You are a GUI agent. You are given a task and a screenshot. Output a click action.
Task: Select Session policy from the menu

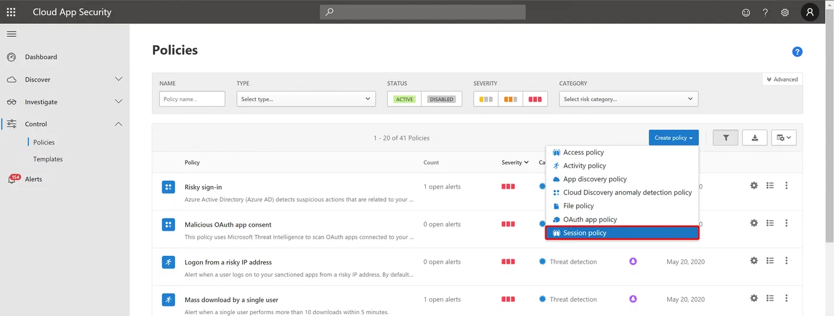(622, 233)
